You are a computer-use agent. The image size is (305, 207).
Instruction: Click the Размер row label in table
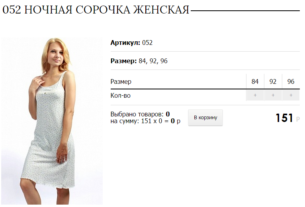tap(121, 81)
